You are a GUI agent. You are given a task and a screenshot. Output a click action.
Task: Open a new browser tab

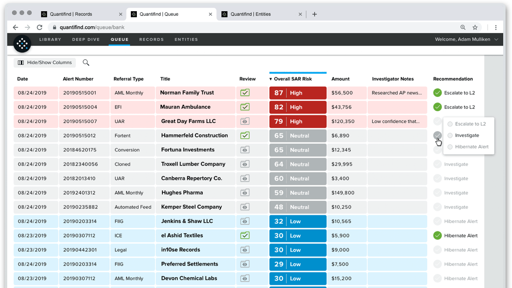click(314, 14)
